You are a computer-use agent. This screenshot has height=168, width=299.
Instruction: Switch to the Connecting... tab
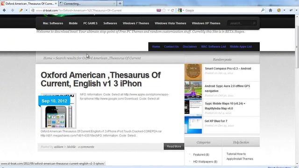tap(87, 4)
